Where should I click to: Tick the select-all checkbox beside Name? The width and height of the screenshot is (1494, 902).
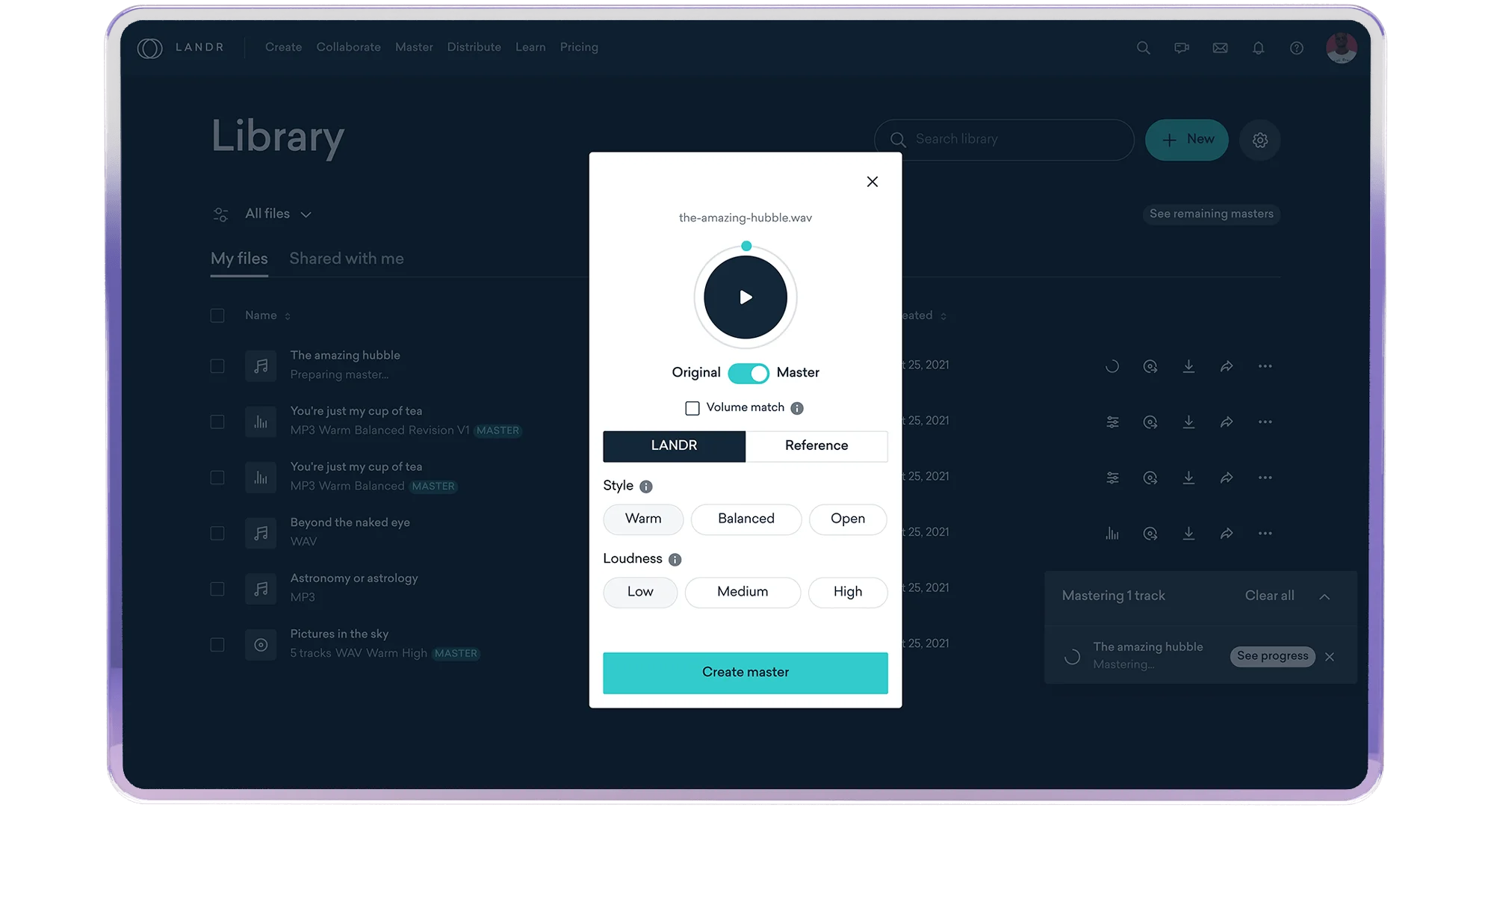pyautogui.click(x=217, y=316)
